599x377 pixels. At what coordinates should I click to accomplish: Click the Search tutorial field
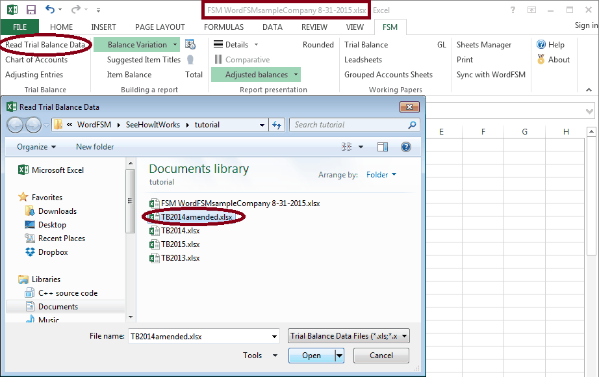[355, 125]
